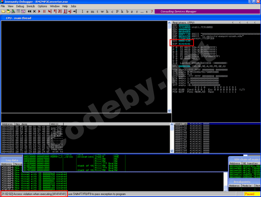Open the red question mark help icon
The width and height of the screenshot is (261, 197).
151,11
